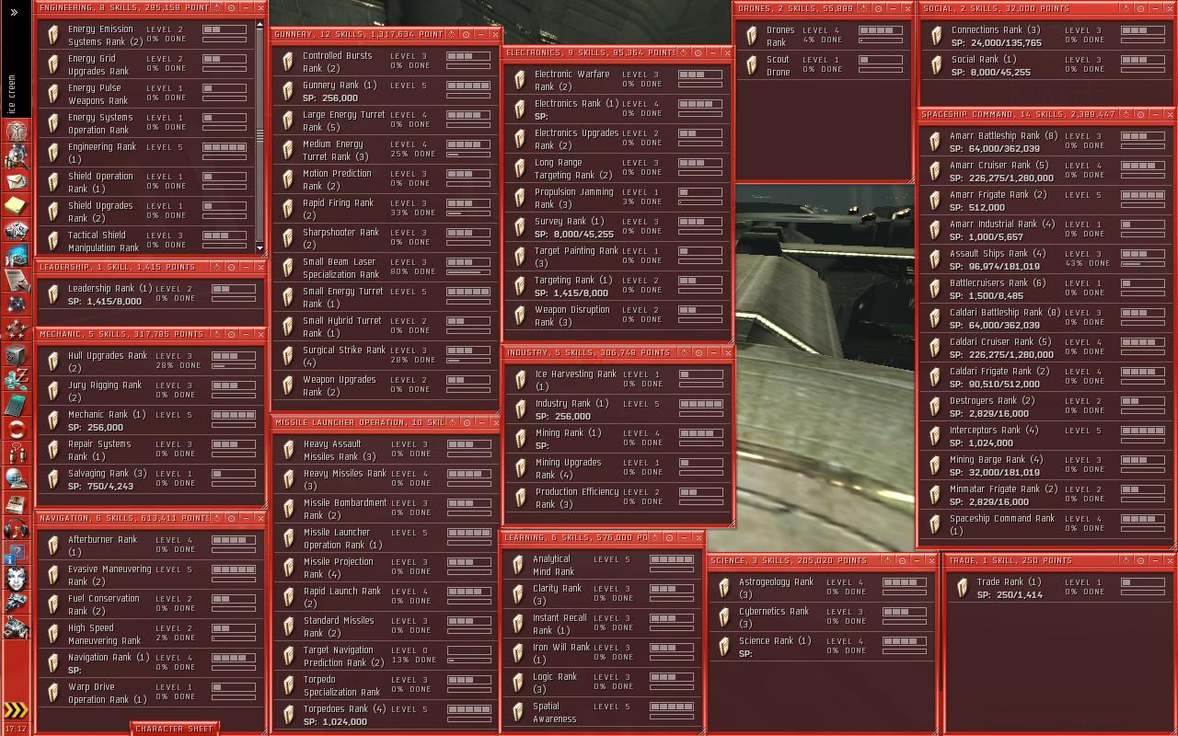The image size is (1178, 736).
Task: Click the Medium Energy Turret 25% progress bar
Action: coord(468,154)
